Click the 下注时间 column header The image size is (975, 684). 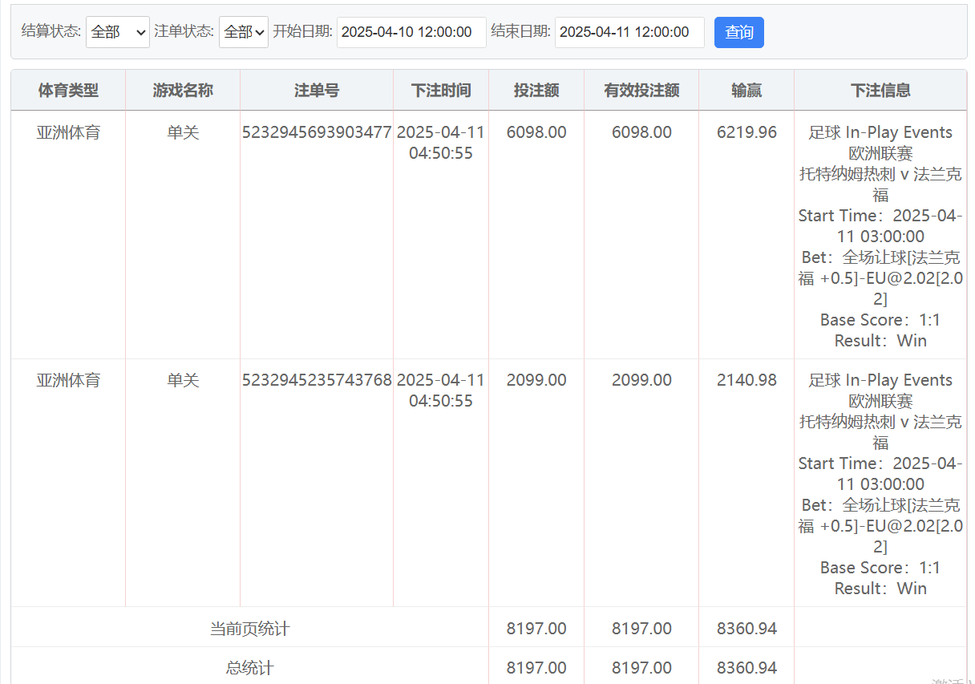point(441,91)
